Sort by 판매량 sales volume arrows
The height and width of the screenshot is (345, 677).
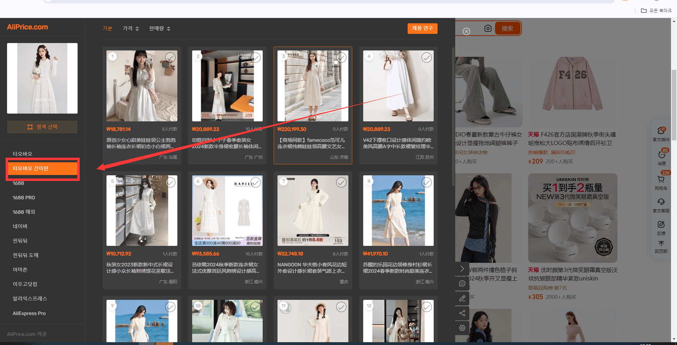[160, 29]
